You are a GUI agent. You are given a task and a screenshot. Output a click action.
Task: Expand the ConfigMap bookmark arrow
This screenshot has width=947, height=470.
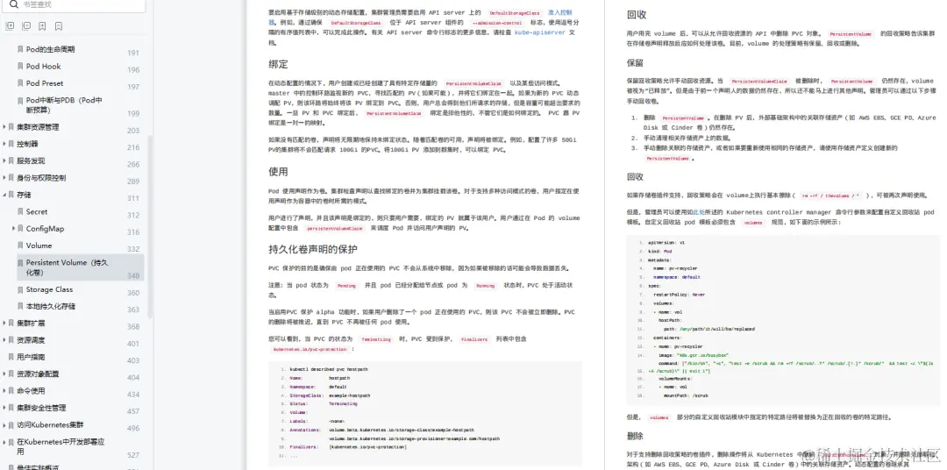click(13, 228)
